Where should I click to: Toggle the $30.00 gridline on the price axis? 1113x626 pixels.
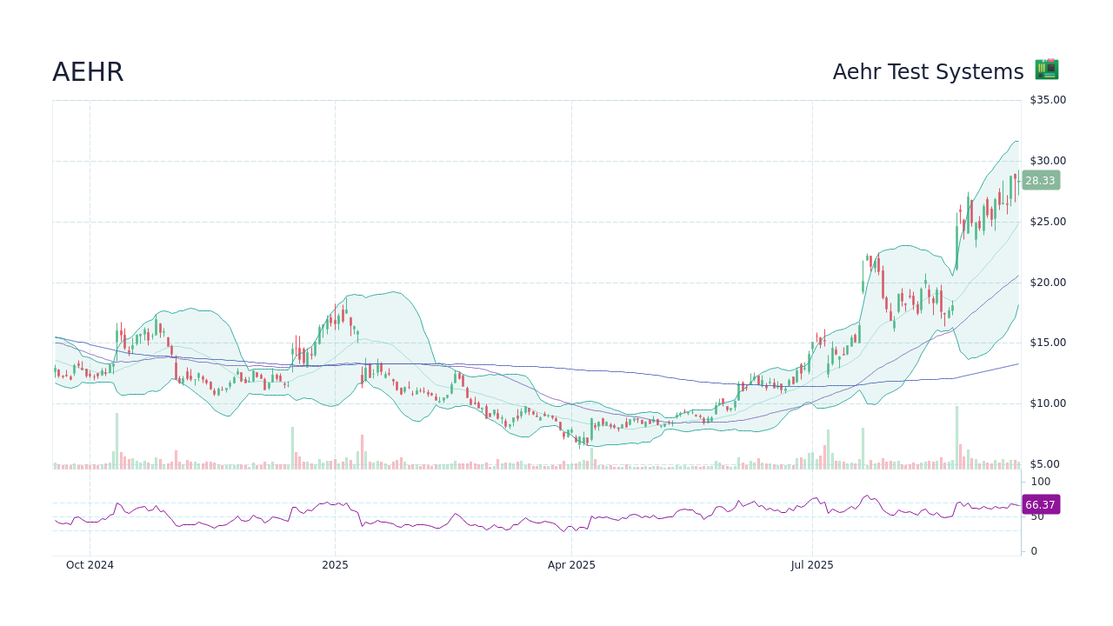522,160
